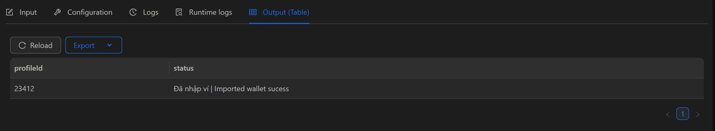Screen dimensions: 715x131
Task: Open the Runtime logs tab
Action: point(210,12)
